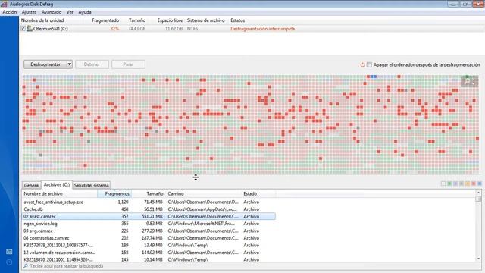Sort by Nombre de archivo column

[x=60, y=194]
